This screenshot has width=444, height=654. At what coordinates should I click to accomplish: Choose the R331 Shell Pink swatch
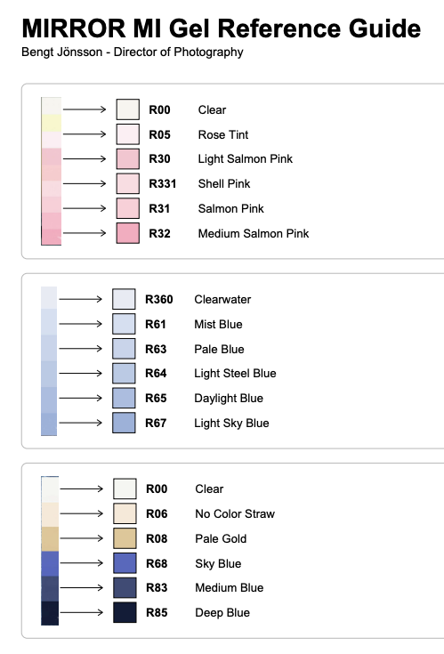[127, 183]
